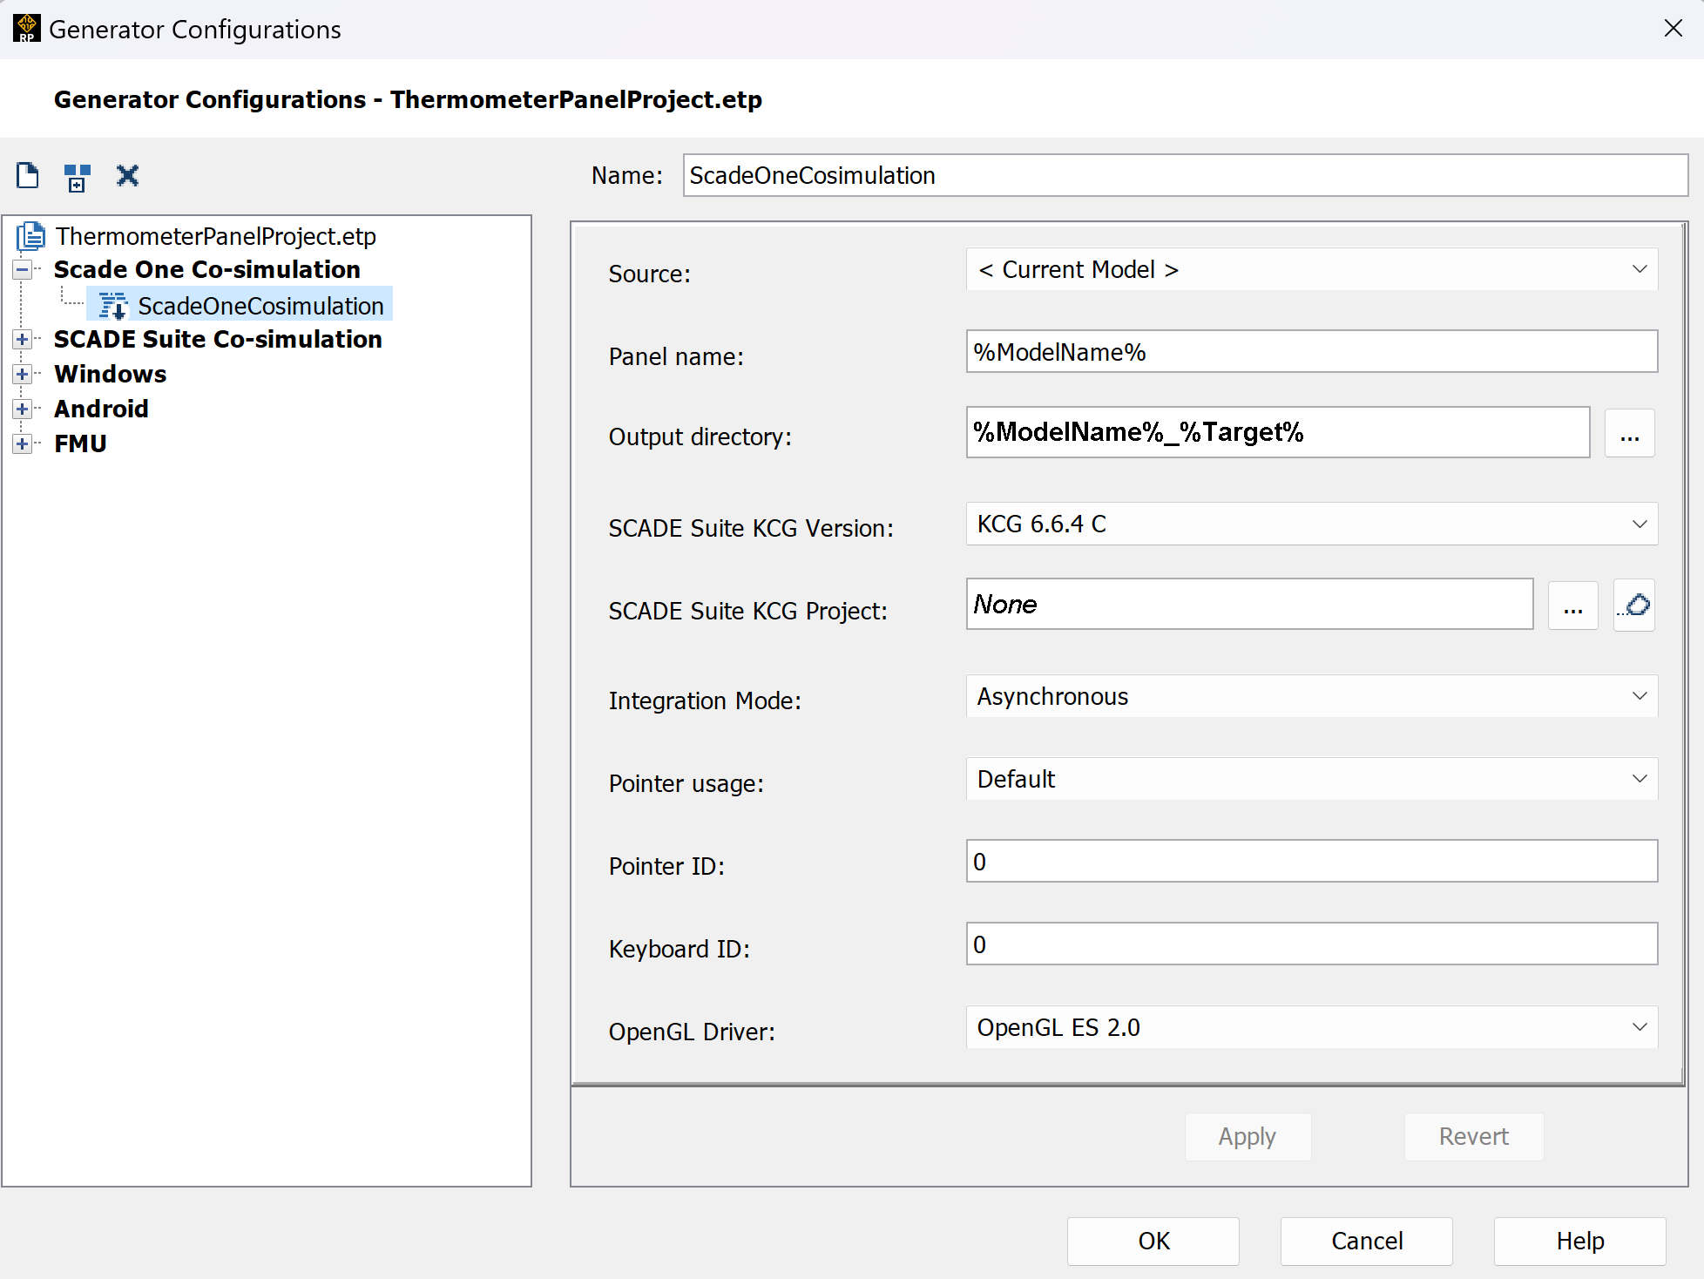Click the ThermometerPanelProject.etp file icon
The width and height of the screenshot is (1704, 1279).
(x=31, y=236)
